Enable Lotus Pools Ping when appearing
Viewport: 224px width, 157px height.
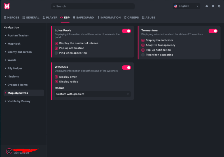tap(56, 53)
